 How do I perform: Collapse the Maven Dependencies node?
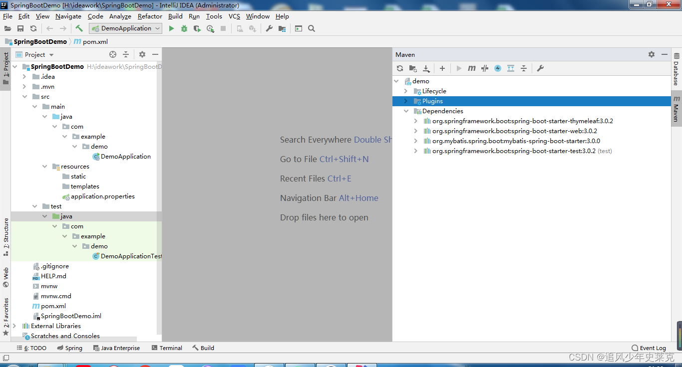tap(406, 111)
